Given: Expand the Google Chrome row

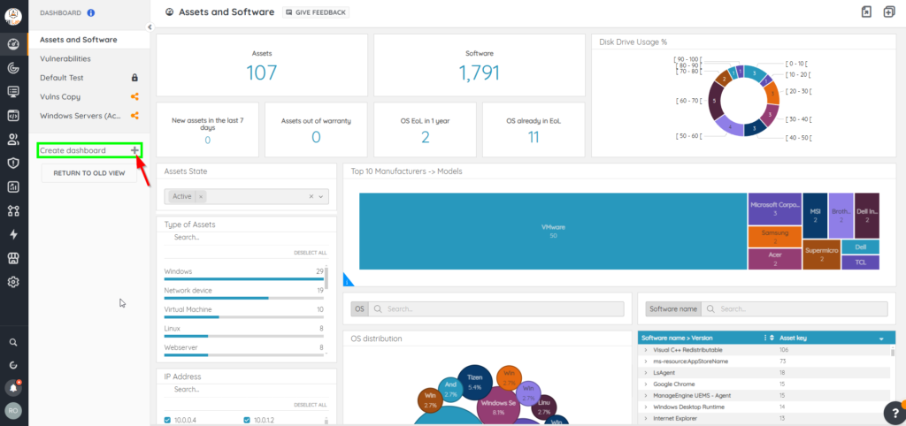Looking at the screenshot, I should coord(646,384).
